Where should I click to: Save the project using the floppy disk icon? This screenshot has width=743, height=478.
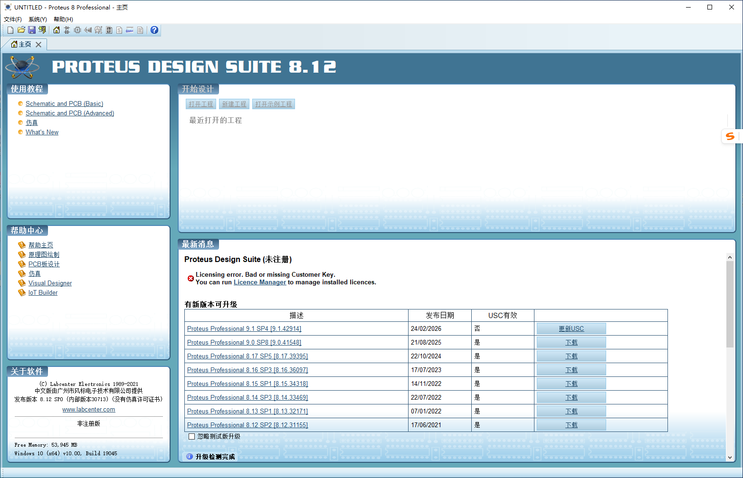point(32,30)
